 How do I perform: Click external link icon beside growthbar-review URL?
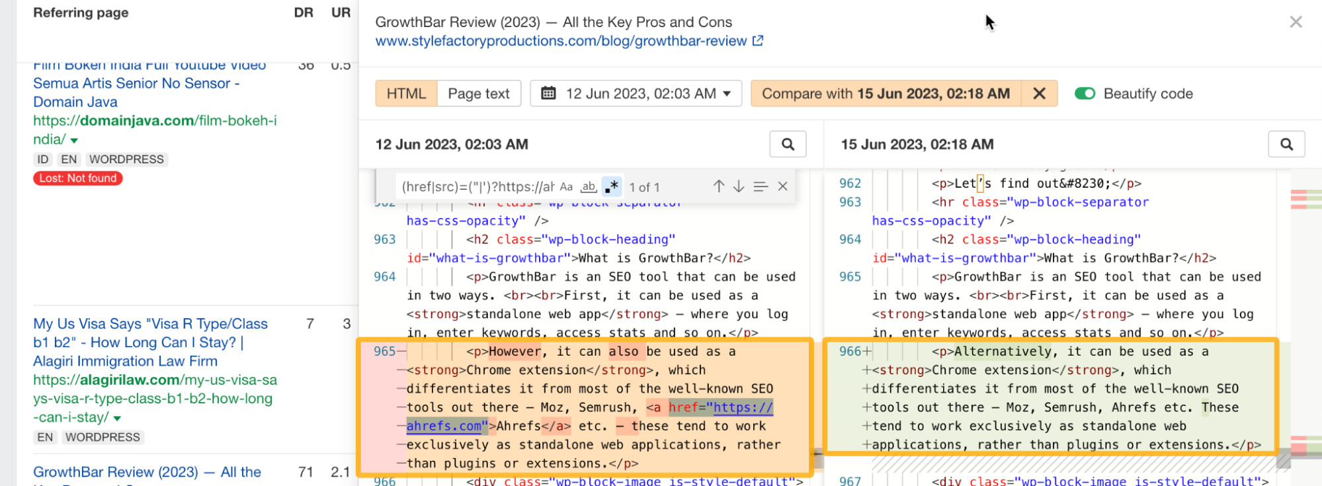click(x=758, y=41)
